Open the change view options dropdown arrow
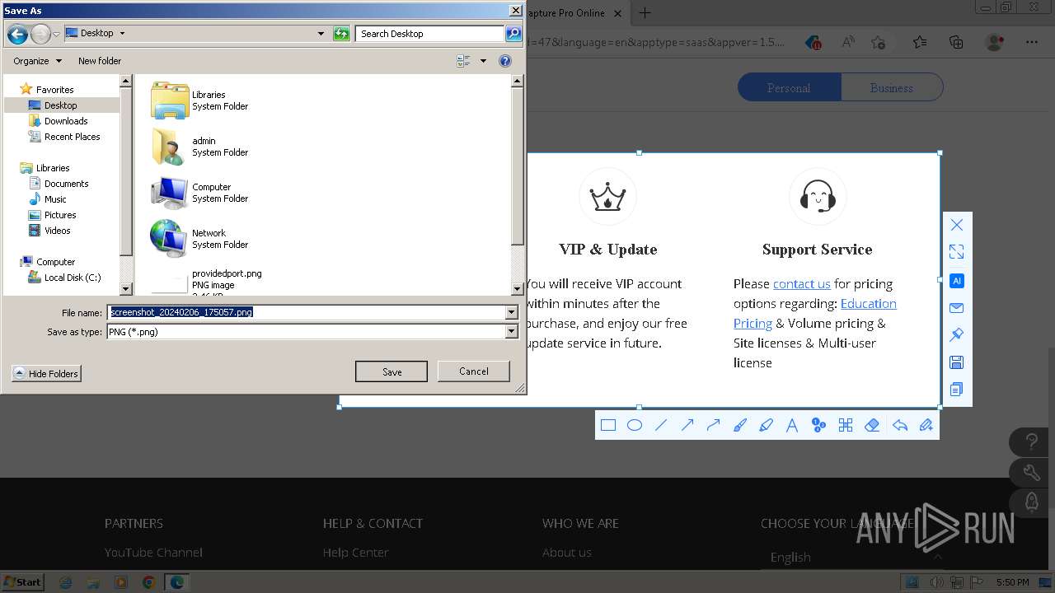This screenshot has width=1055, height=593. [484, 61]
